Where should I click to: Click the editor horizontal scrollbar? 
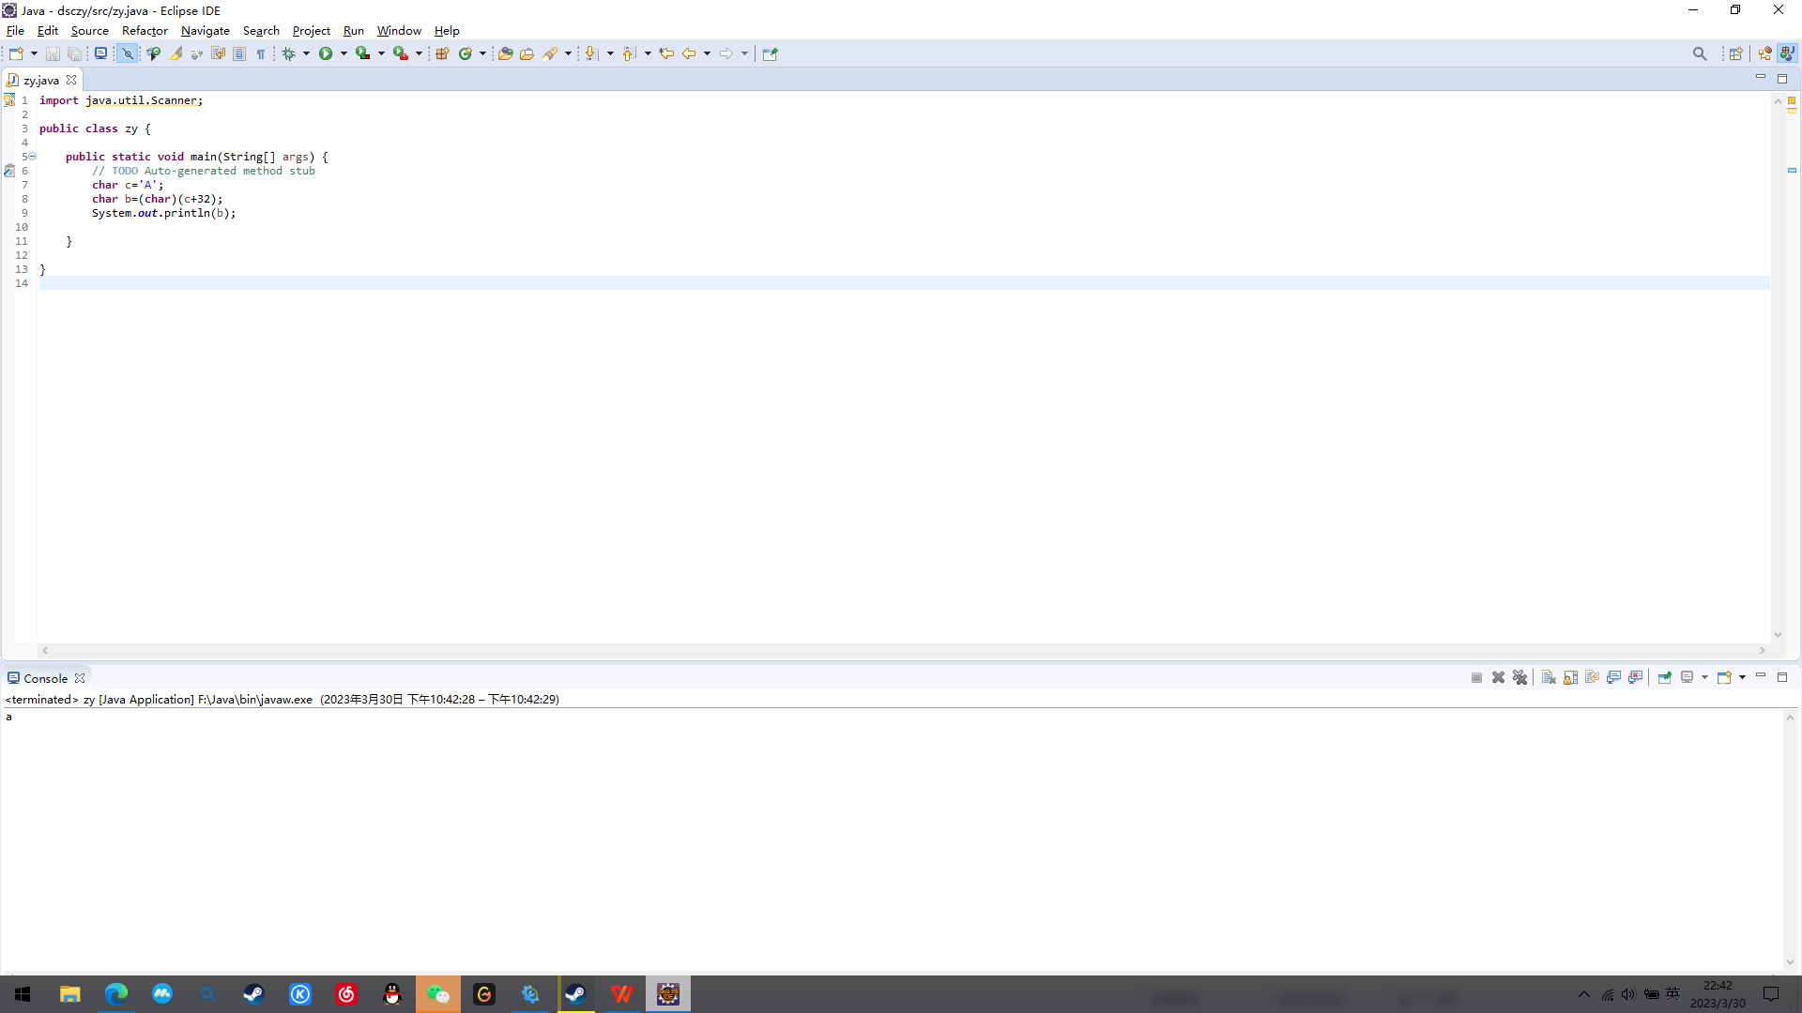901,650
